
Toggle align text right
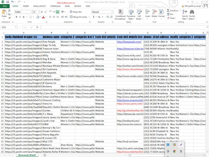coord(57,17)
